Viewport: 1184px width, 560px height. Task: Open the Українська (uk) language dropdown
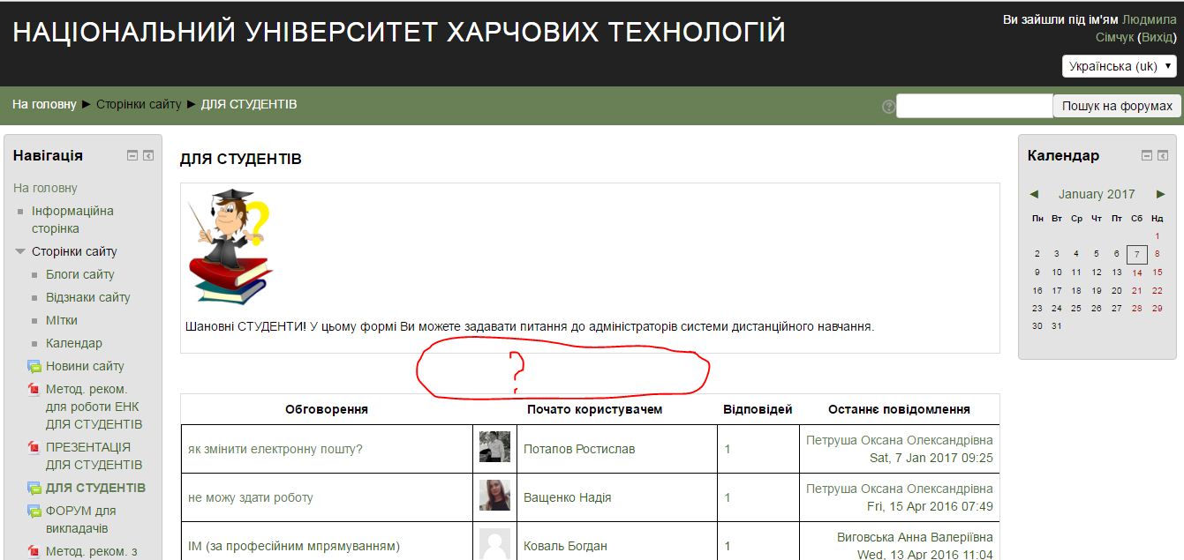tap(1119, 66)
